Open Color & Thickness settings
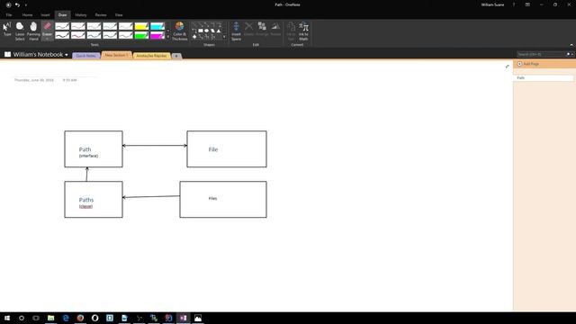Screen dimensions: 576x324 (x=180, y=31)
